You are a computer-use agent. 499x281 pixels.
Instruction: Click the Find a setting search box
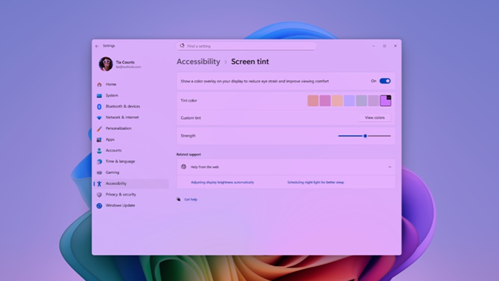tap(246, 46)
